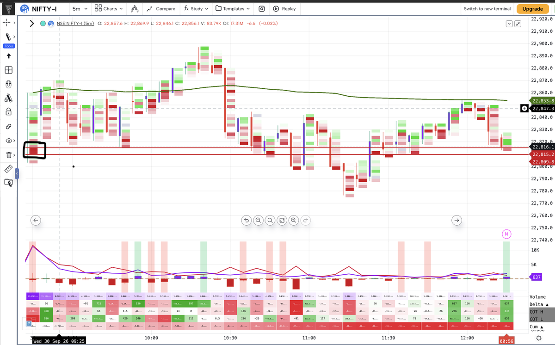555x345 pixels.
Task: Open the 5m timeframe dropdown
Action: [80, 8]
